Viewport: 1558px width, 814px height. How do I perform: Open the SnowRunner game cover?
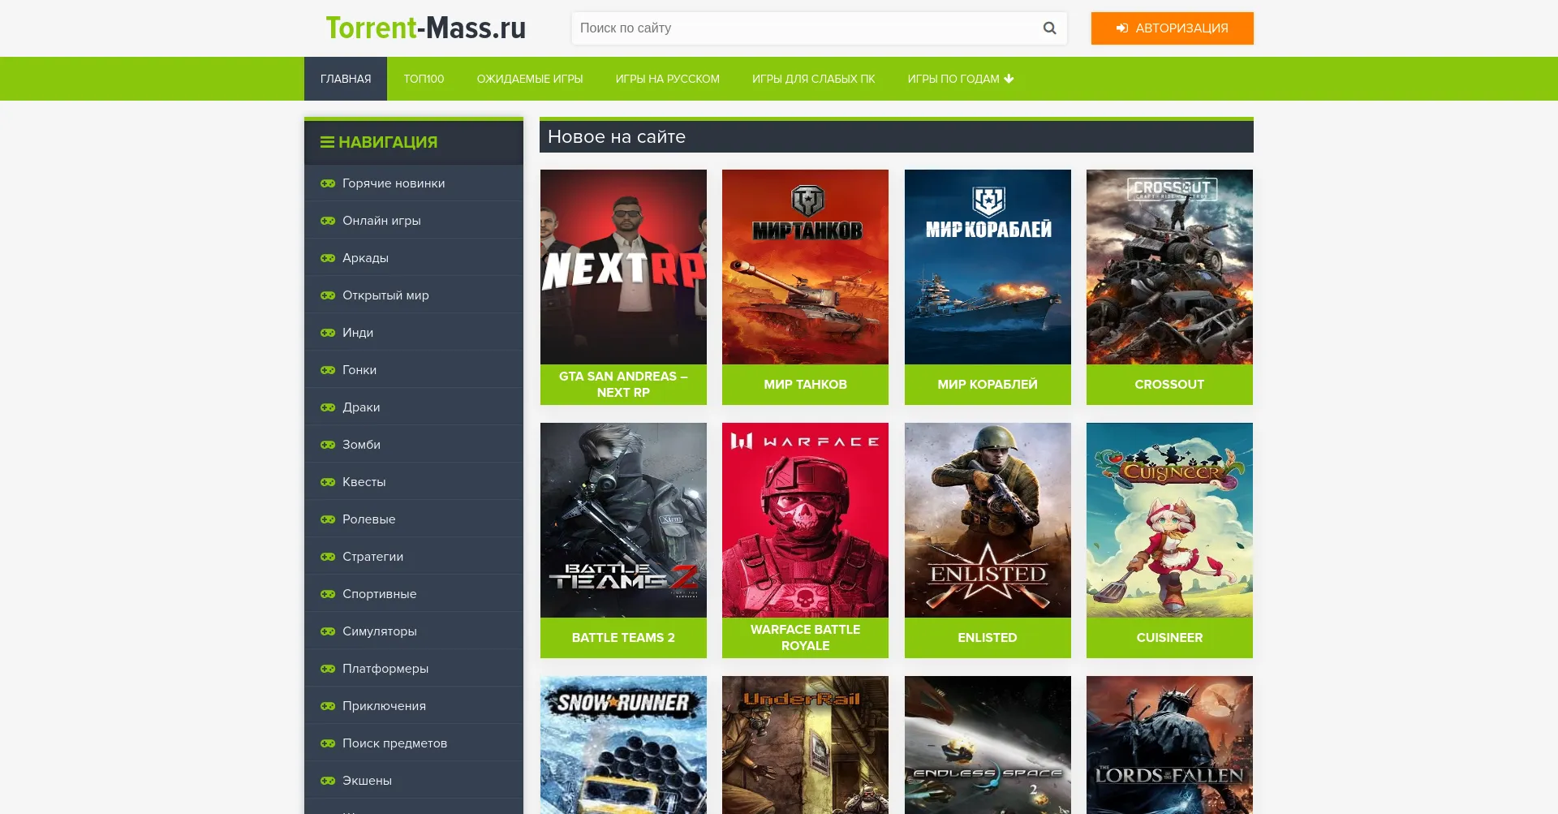click(623, 745)
